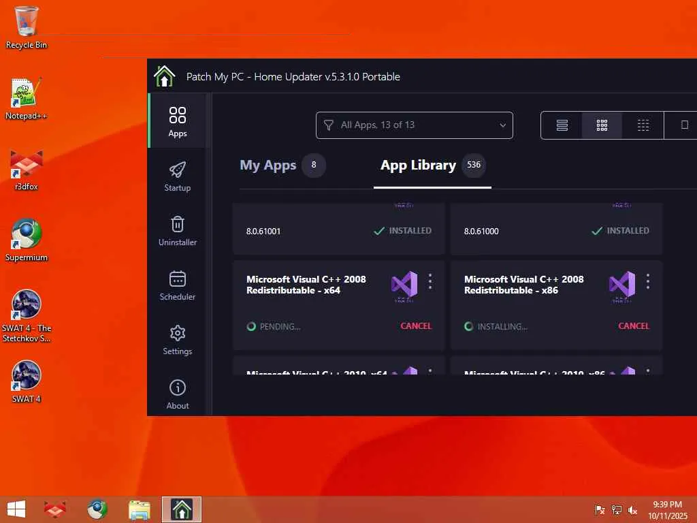
Task: Click Microsoft Visual C++ 2008 x64 title
Action: click(x=306, y=285)
